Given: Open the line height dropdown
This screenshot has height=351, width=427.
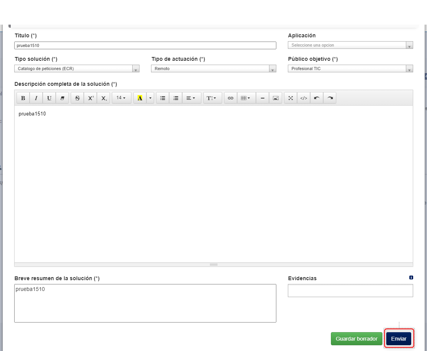Looking at the screenshot, I should click(x=213, y=98).
